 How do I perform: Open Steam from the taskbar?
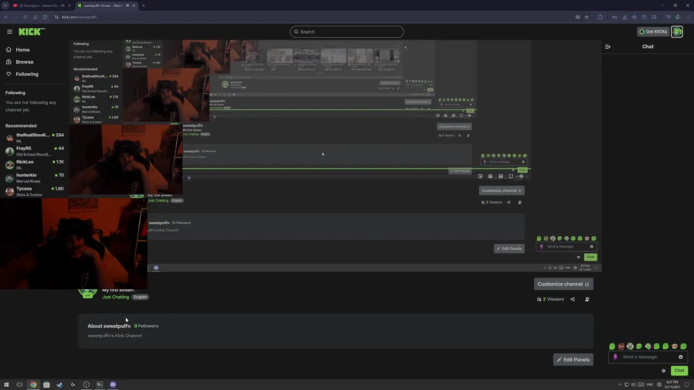[x=60, y=385]
